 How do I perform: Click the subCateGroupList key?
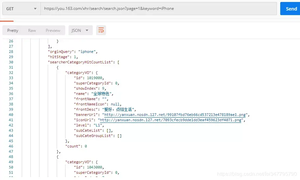coord(94,136)
